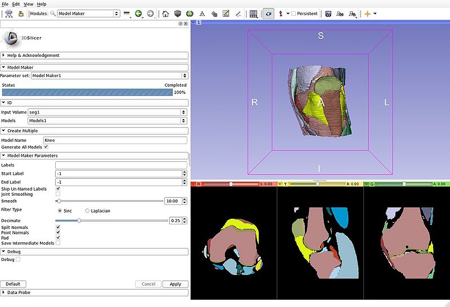Click the 3D view pin icon
Screen dimensions: 450x307
(x=193, y=22)
